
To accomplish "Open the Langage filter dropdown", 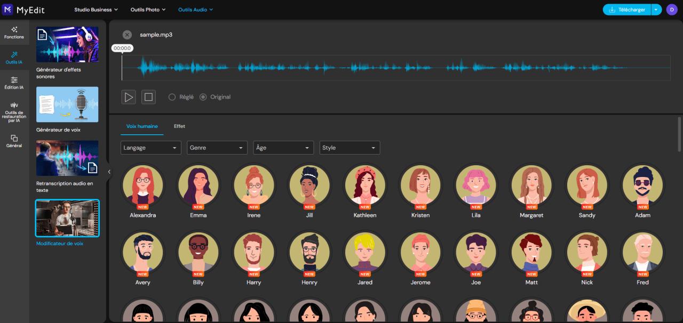I will pyautogui.click(x=151, y=148).
